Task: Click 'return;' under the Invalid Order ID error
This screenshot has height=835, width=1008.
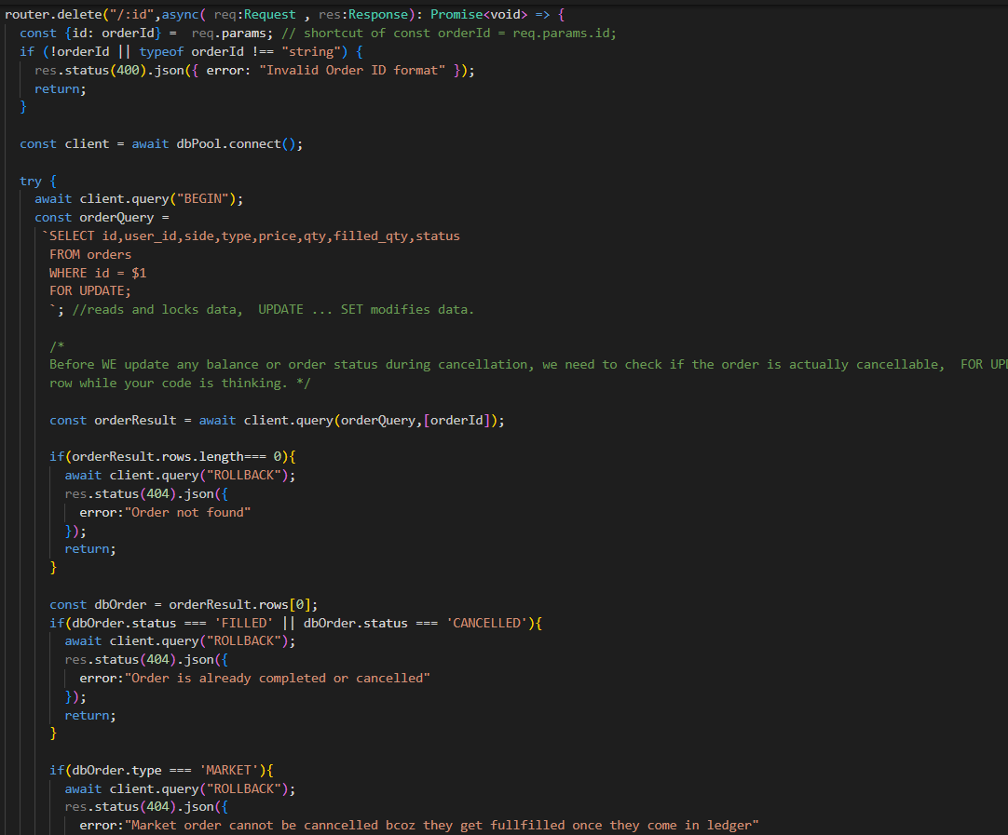Action: pyautogui.click(x=61, y=88)
